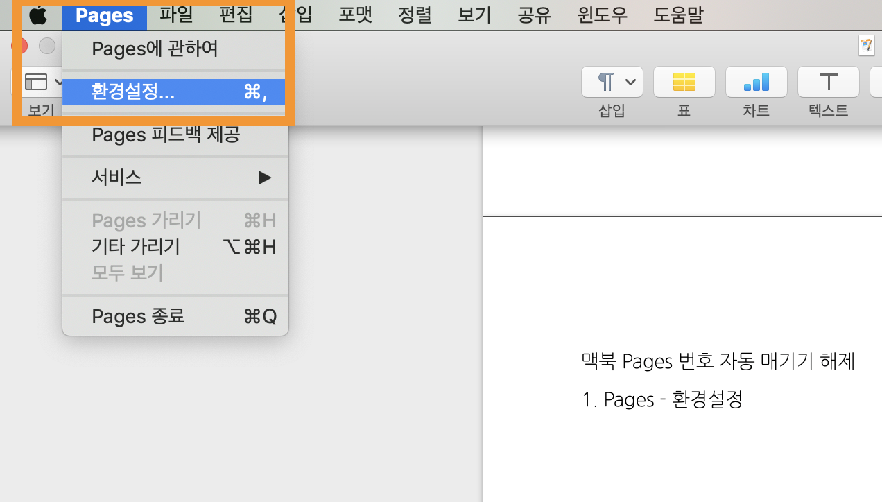Image resolution: width=882 pixels, height=502 pixels.
Task: Select the 텍스트 text box tool
Action: point(828,82)
